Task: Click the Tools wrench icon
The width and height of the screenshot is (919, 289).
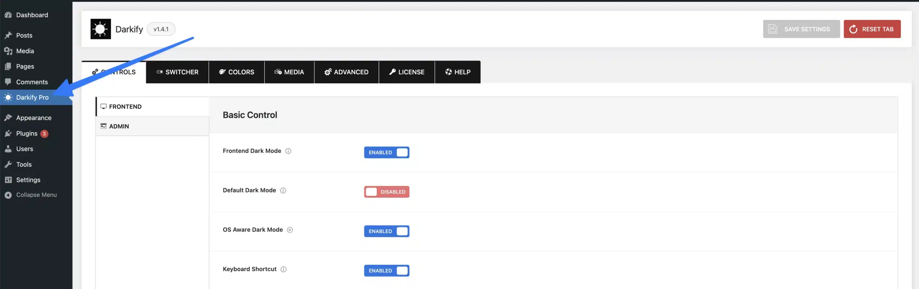Action: point(8,164)
